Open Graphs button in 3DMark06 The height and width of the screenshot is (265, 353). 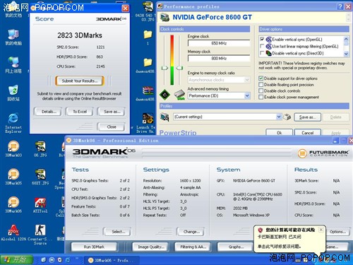(235, 247)
